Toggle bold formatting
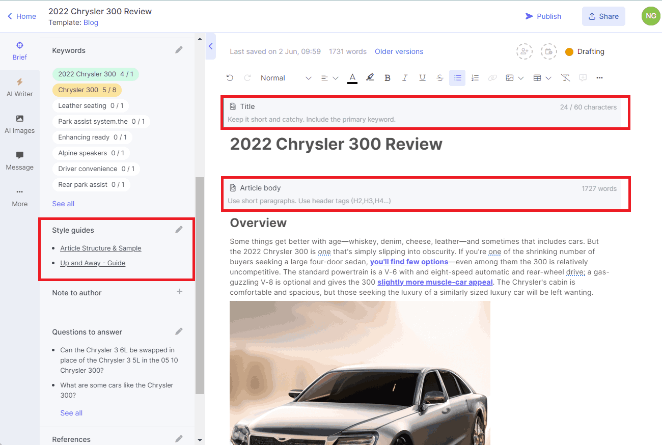 click(388, 78)
